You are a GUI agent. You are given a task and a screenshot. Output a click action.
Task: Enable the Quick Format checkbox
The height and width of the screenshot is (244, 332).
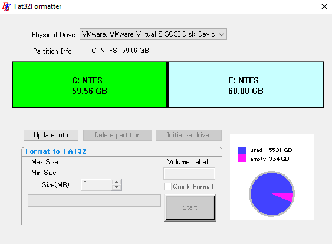coord(167,187)
